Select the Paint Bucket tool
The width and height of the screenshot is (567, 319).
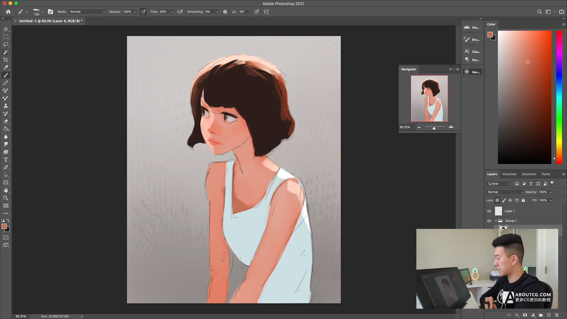click(x=6, y=129)
